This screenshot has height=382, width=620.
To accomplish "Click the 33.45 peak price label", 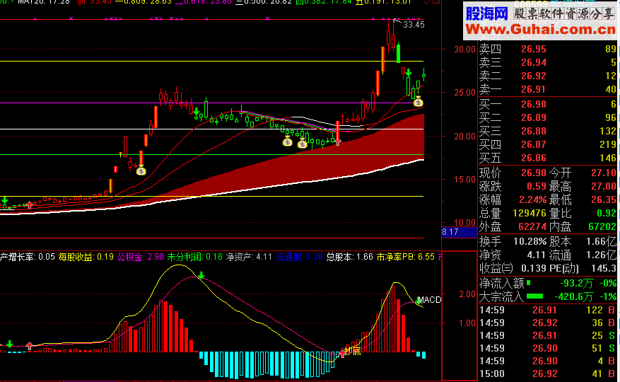I will click(414, 25).
